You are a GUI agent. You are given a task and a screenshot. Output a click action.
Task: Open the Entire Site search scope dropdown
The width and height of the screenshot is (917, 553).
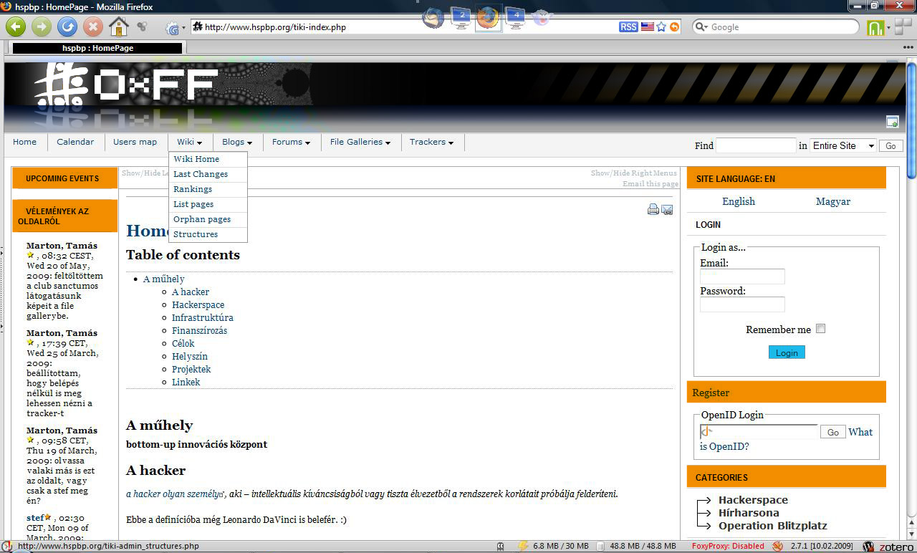[842, 145]
